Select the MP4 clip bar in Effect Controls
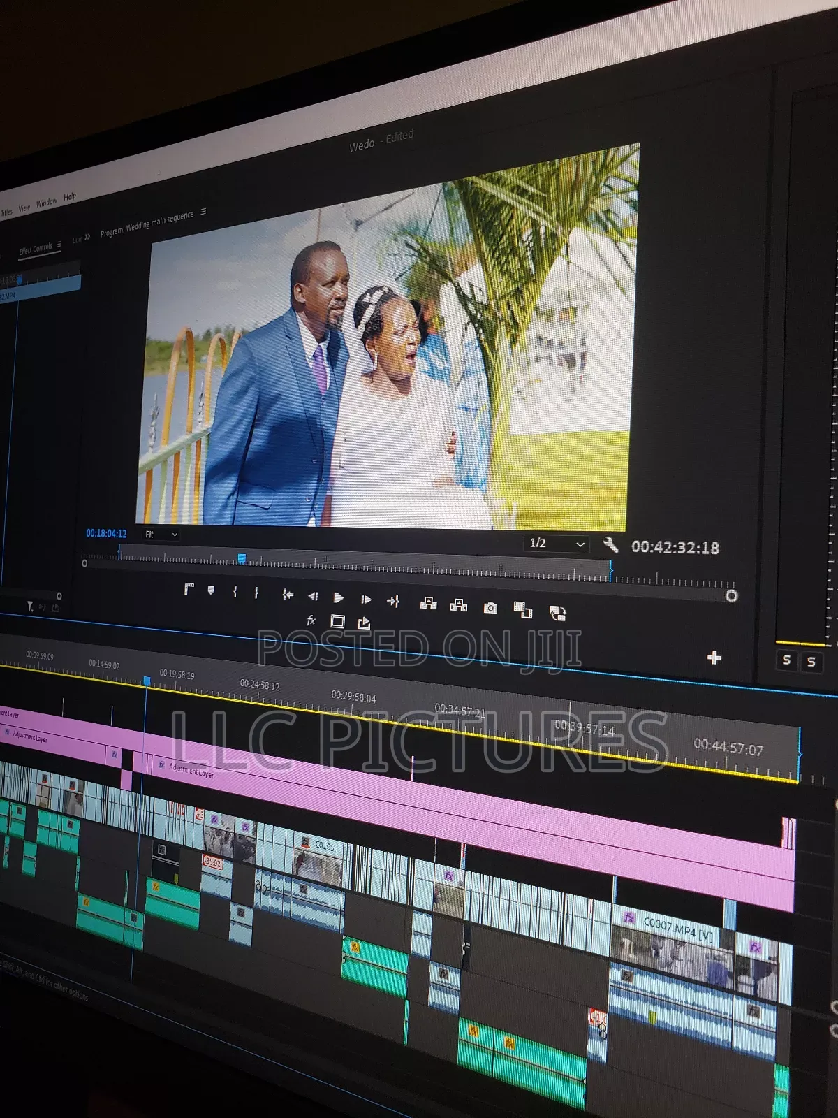The image size is (838, 1118). [x=41, y=289]
